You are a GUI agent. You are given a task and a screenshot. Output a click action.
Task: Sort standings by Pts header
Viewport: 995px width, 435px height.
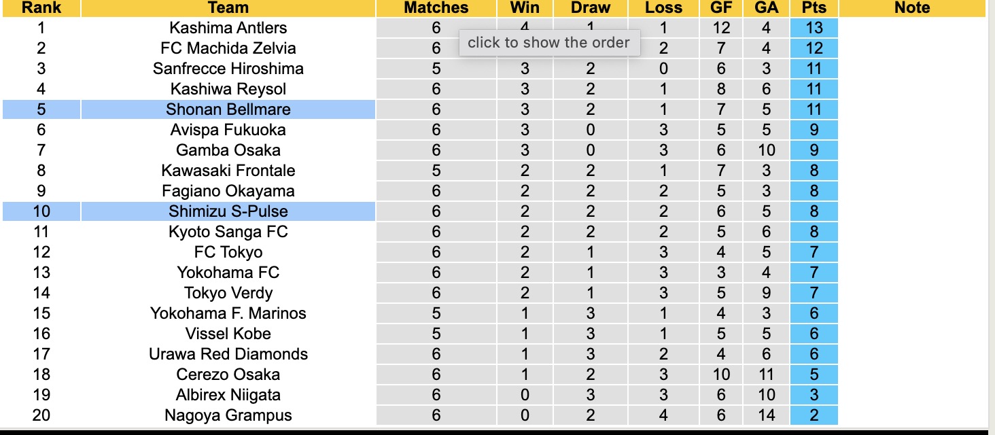(814, 8)
